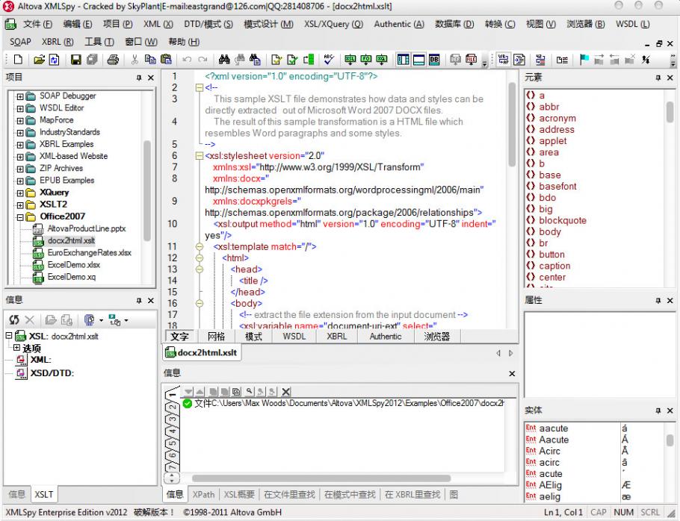Select the blockquote element in list
This screenshot has width=680, height=521.
click(562, 220)
